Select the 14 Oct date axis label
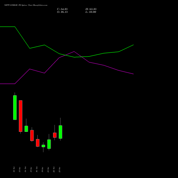 point(25,169)
